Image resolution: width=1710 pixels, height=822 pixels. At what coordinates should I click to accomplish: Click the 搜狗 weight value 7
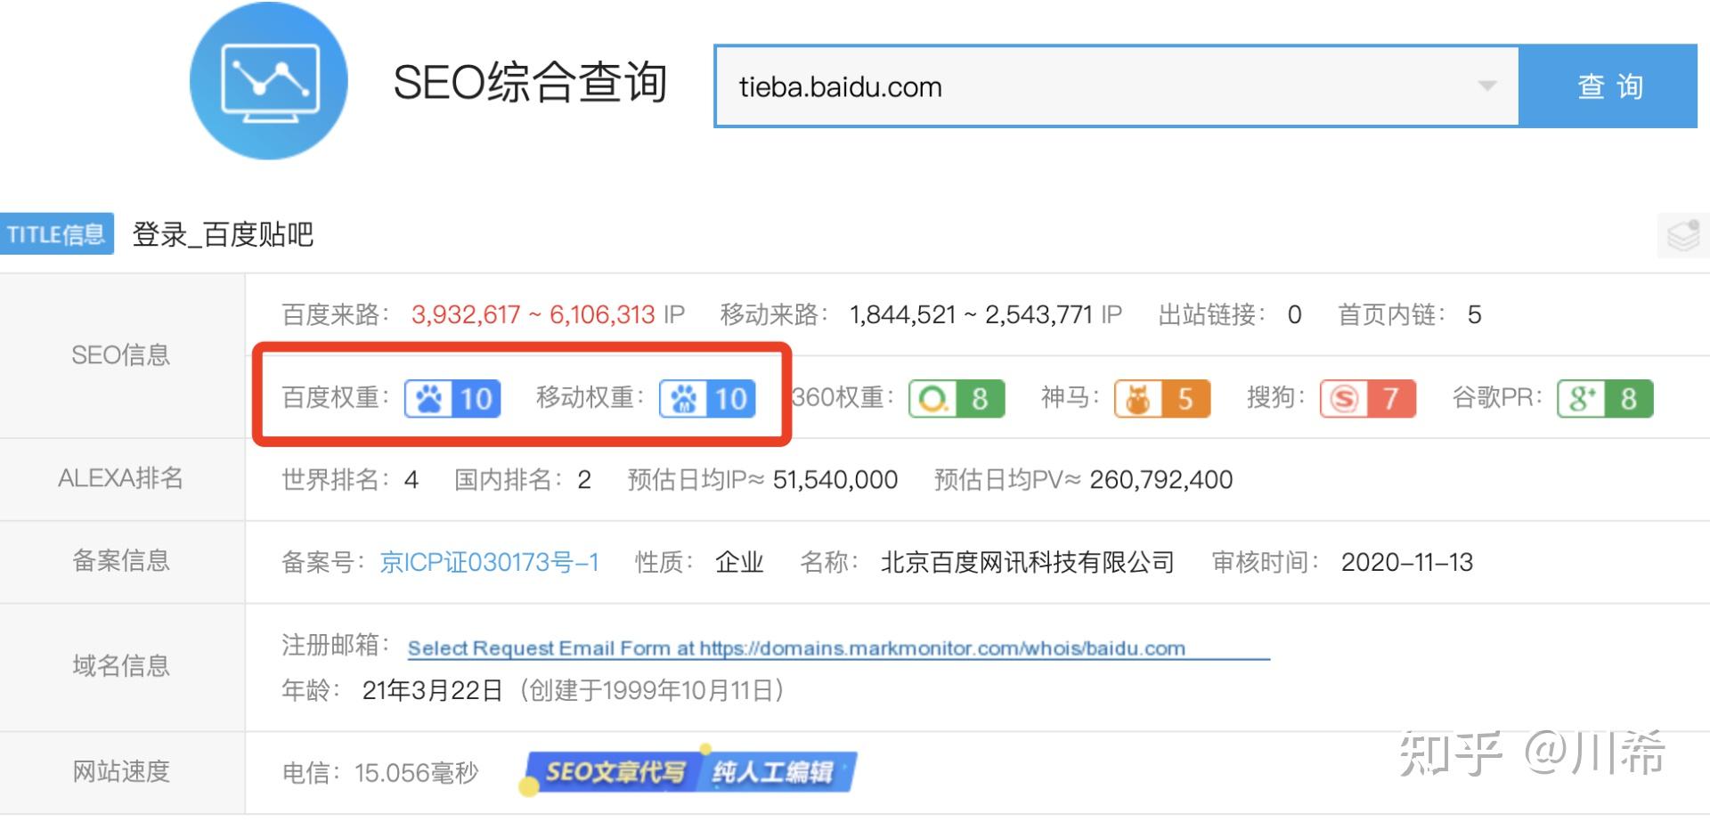[1391, 399]
